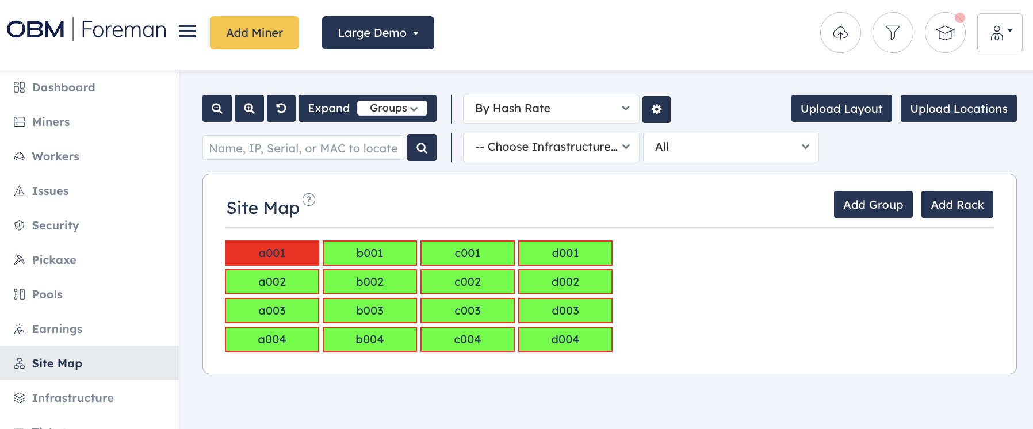Viewport: 1033px width, 429px height.
Task: Focus the Name, IP, Serial, MAC locate field
Action: [303, 148]
